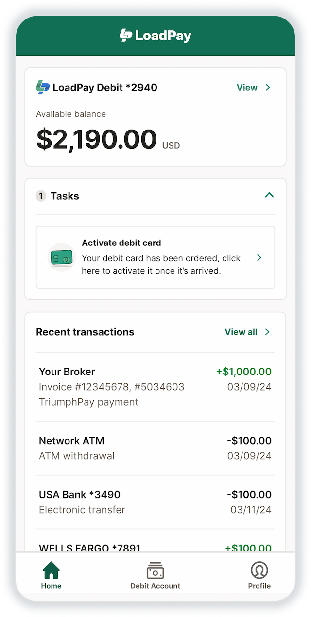Screen dimensions: 311x617
Task: View all recent transactions
Action: pyautogui.click(x=241, y=332)
